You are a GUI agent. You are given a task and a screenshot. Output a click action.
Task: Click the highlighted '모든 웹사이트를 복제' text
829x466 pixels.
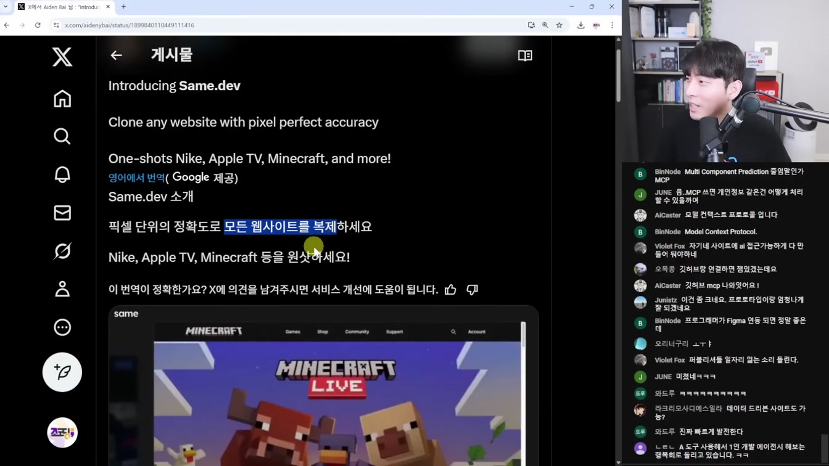(x=280, y=227)
